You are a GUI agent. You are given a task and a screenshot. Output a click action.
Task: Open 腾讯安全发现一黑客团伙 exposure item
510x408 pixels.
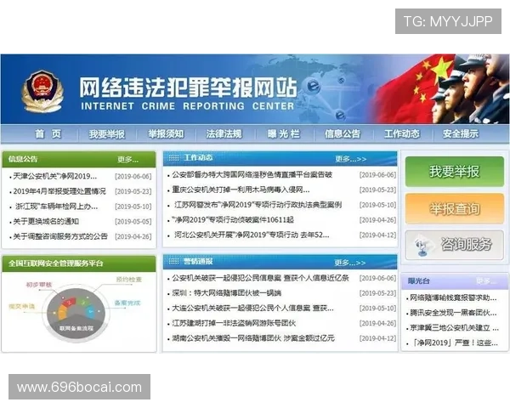coord(453,313)
